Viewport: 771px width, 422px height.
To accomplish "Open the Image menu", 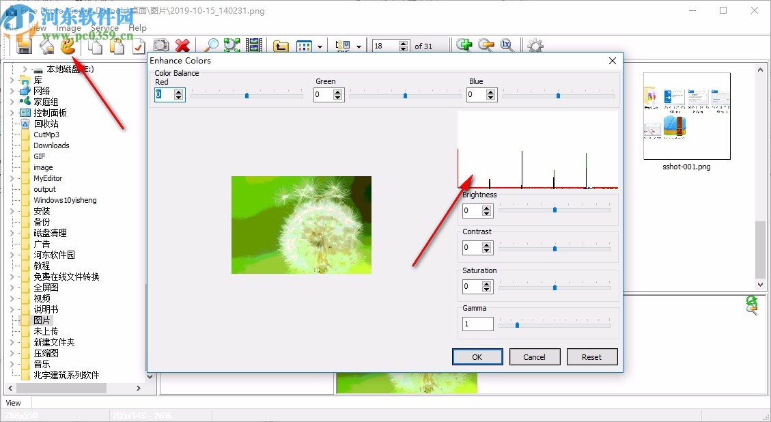I will [x=68, y=28].
